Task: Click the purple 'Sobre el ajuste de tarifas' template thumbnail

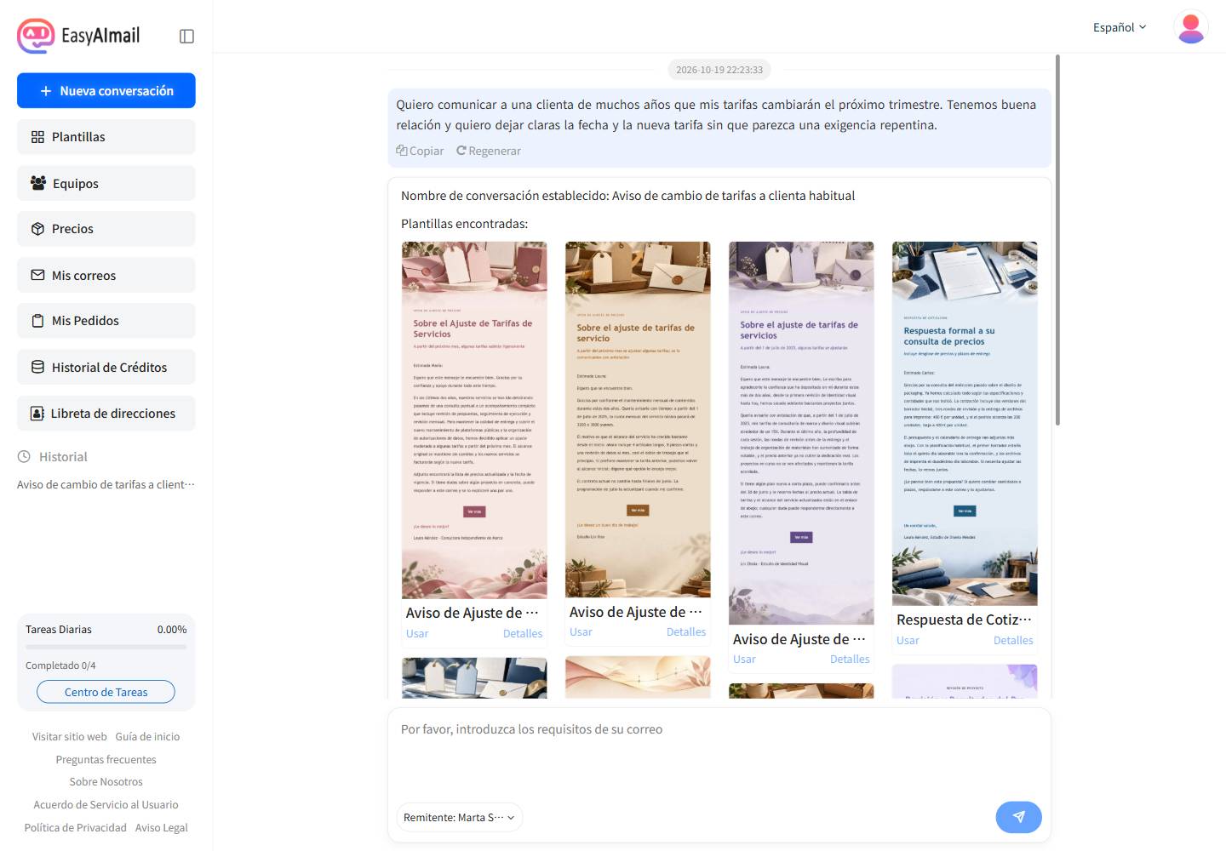Action: (801, 433)
